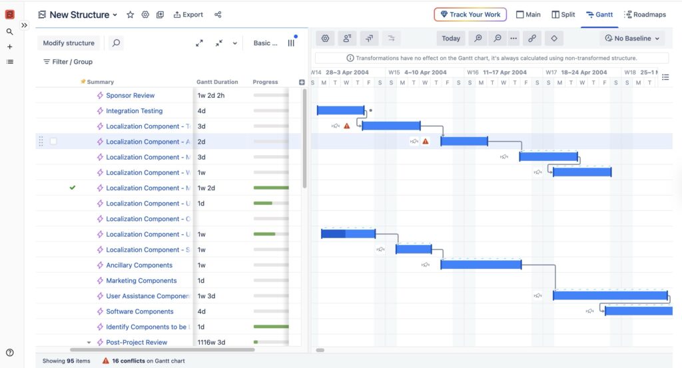Click the red conflict warning on the 3d Localization Component row
Viewport: 682px width, 368px height.
click(x=346, y=126)
